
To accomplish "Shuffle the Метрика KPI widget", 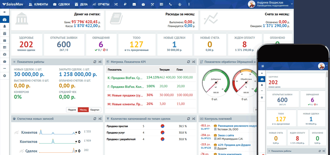I will [194, 62].
